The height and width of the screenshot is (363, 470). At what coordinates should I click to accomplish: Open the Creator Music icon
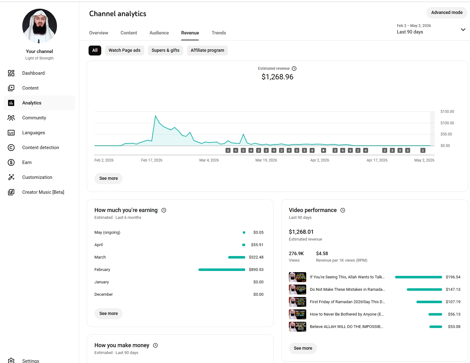[x=11, y=192]
